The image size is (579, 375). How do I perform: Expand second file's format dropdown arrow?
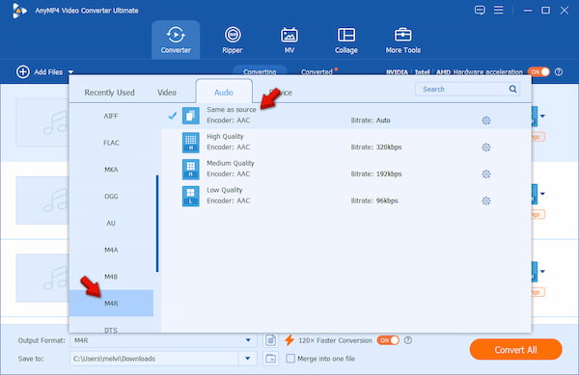pos(542,194)
